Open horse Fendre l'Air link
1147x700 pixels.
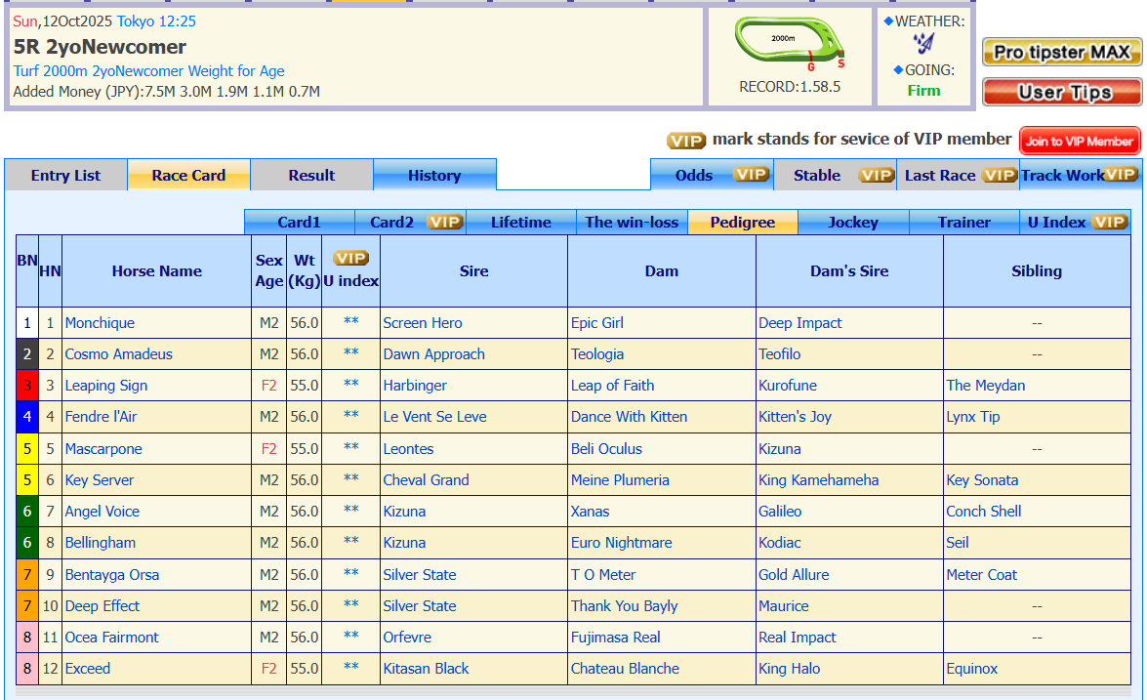[x=101, y=417]
